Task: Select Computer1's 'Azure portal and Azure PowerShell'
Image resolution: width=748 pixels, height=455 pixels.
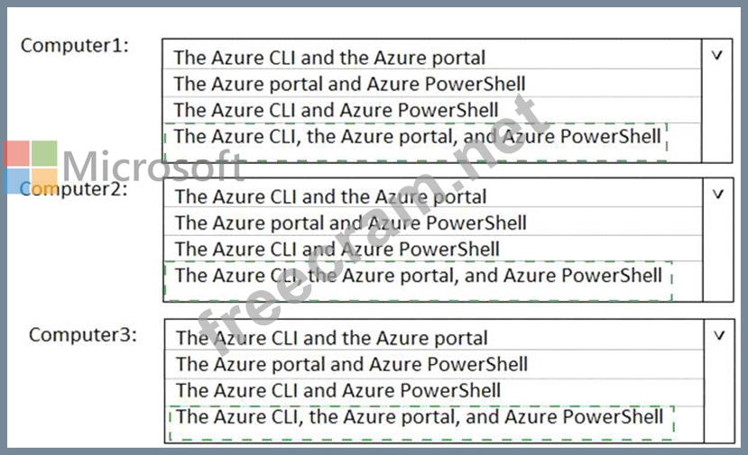Action: [349, 84]
